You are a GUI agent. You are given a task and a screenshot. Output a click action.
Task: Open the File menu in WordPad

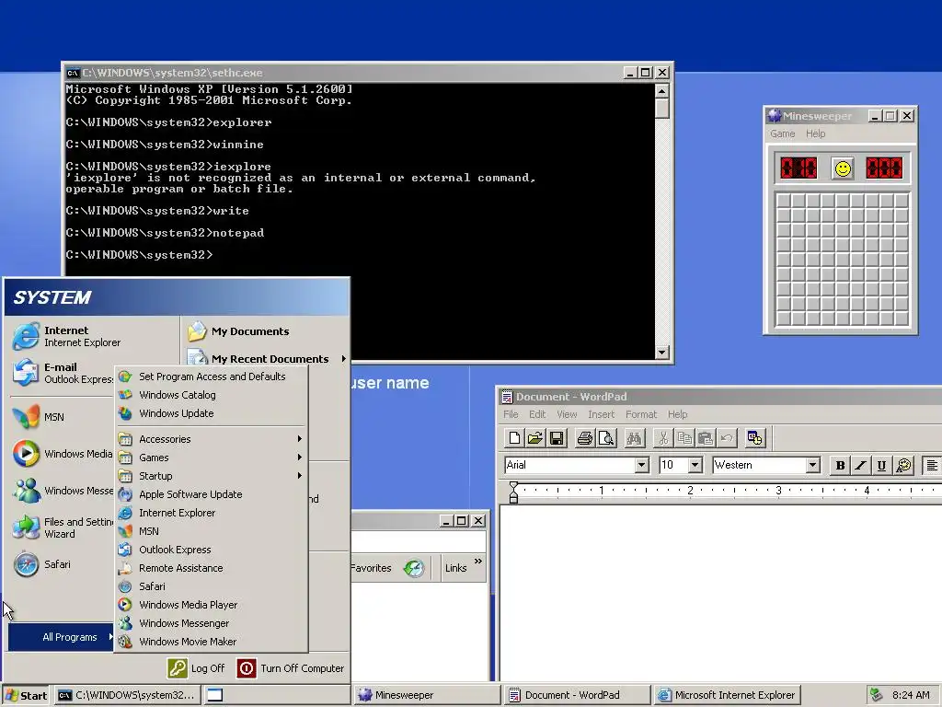(511, 414)
